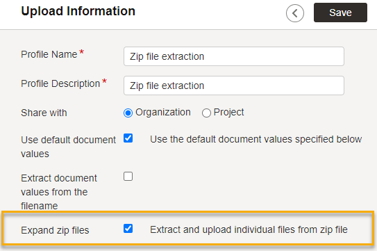Screen dimensions: 377x251
Task: Go back using the left chevron icon
Action: coord(295,13)
